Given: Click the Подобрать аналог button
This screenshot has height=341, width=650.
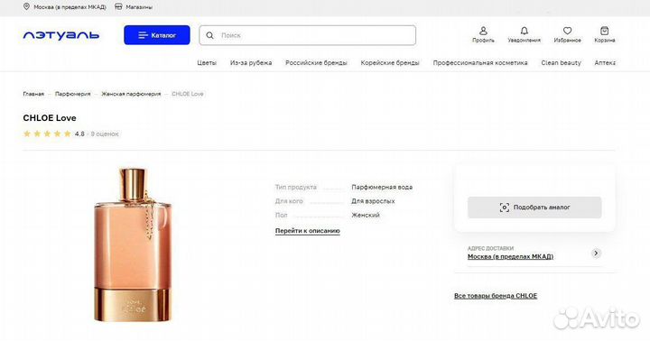Looking at the screenshot, I should [x=534, y=207].
